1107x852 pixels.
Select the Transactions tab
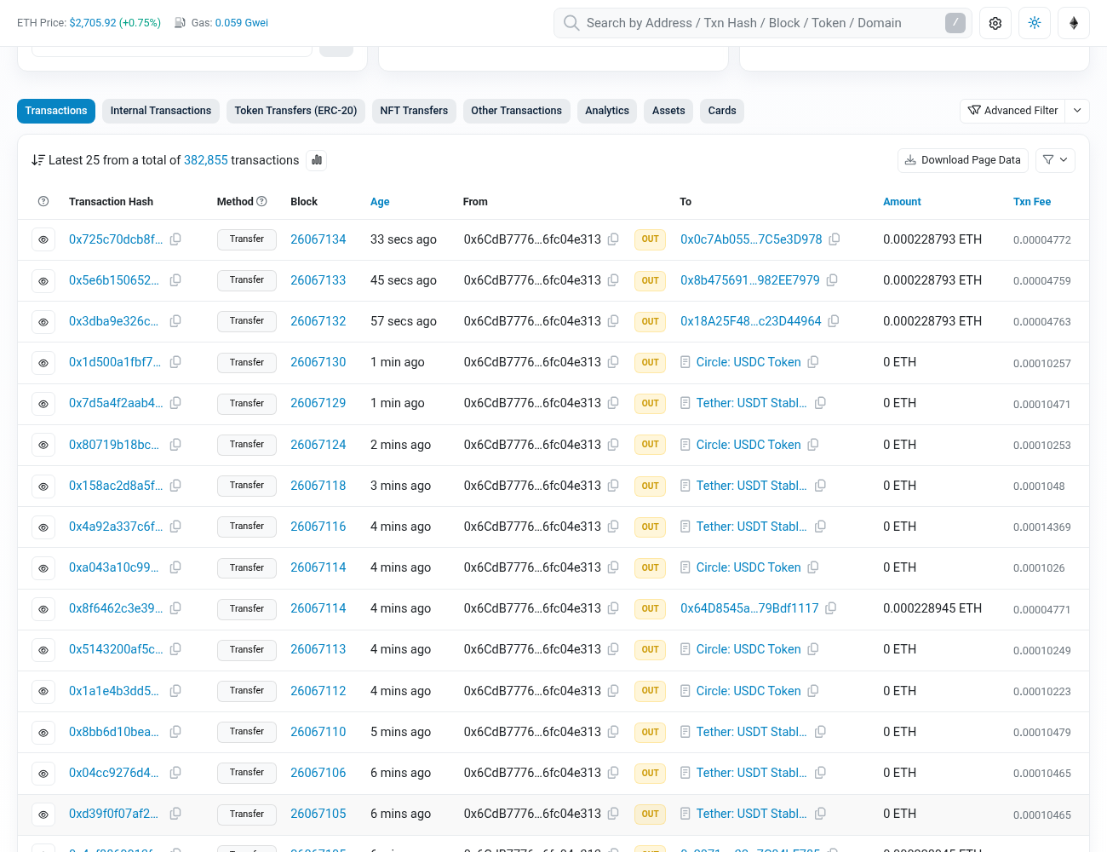(56, 111)
